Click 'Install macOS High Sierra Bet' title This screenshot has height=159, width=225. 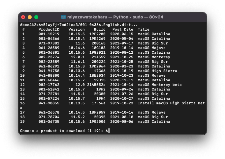tap(171, 103)
